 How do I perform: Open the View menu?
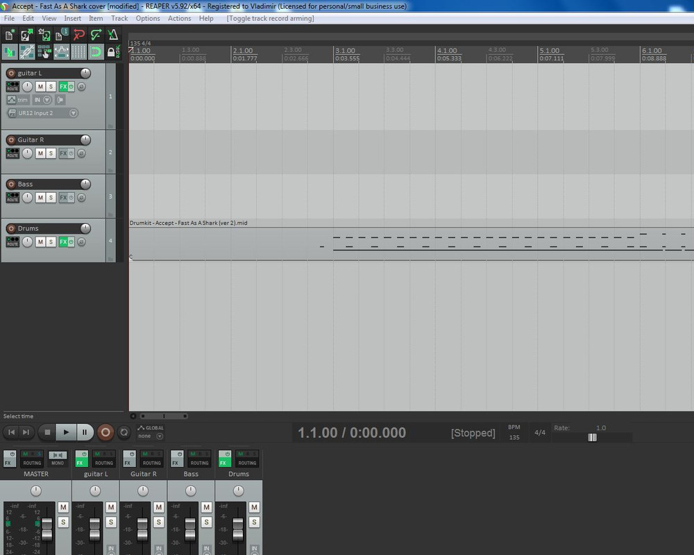tap(49, 18)
